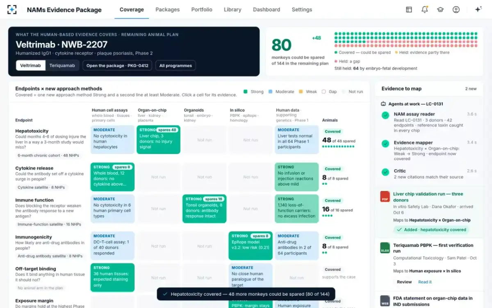Click the green check beside Evidence mapper
The image size is (492, 308).
pyautogui.click(x=385, y=144)
